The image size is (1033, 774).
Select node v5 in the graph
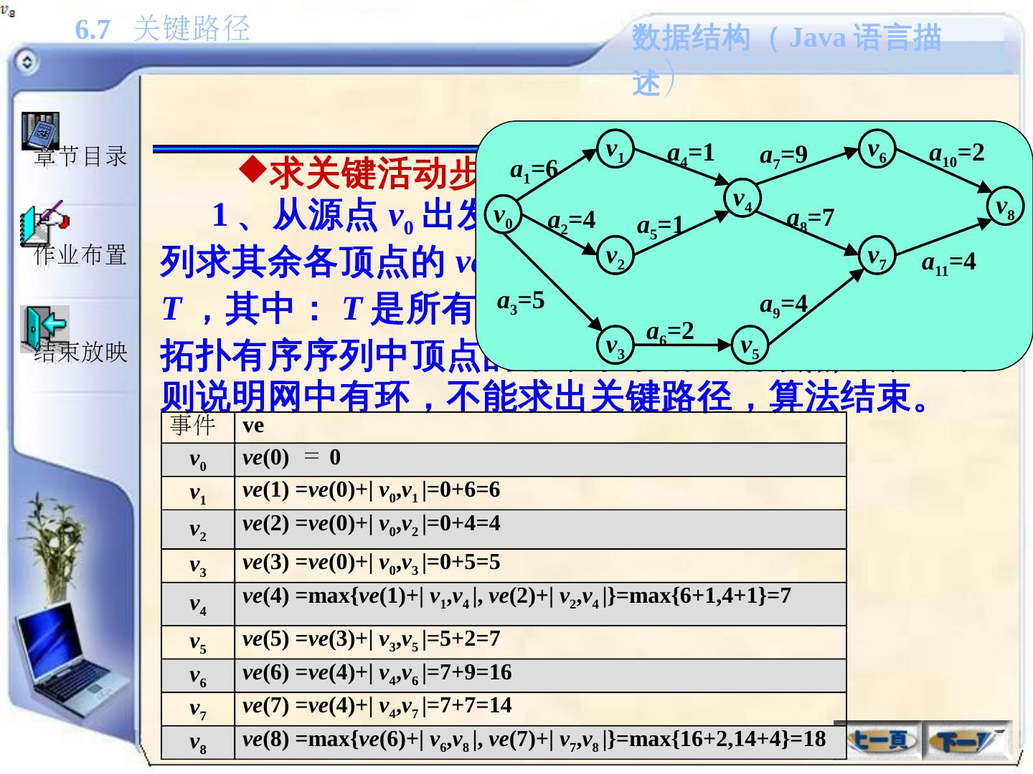tap(750, 345)
